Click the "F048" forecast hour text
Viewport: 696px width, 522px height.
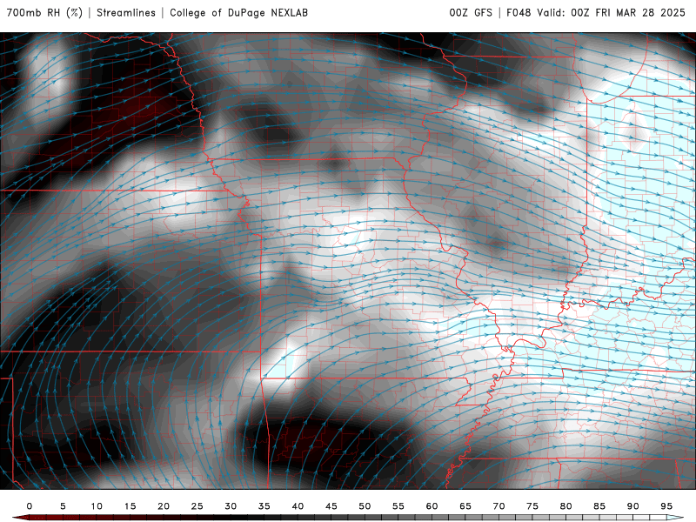(x=519, y=13)
